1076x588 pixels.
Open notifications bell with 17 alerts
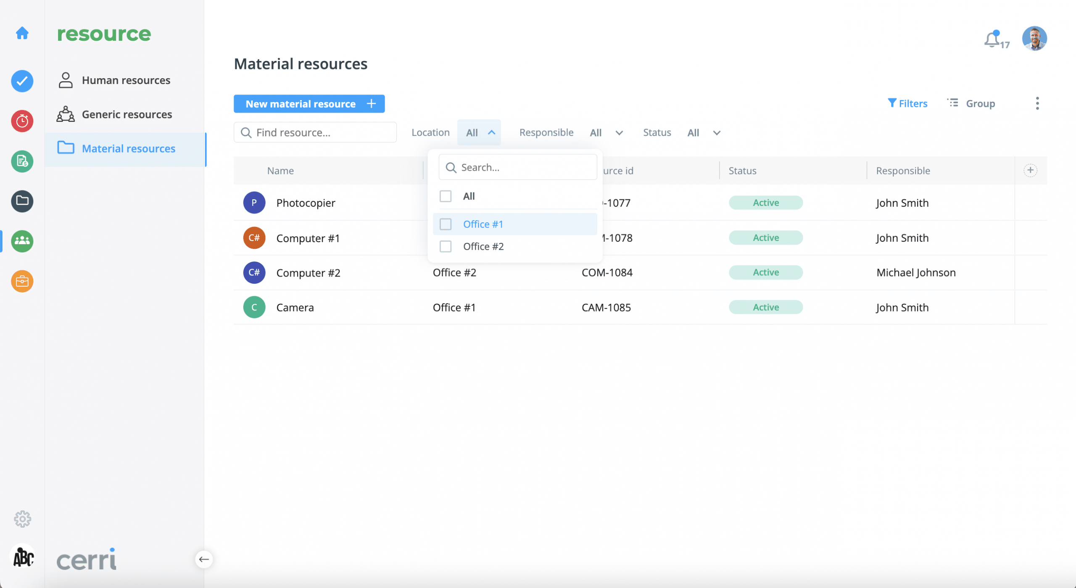993,40
